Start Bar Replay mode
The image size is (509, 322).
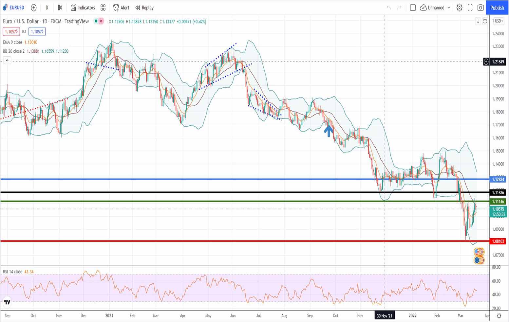(x=144, y=8)
